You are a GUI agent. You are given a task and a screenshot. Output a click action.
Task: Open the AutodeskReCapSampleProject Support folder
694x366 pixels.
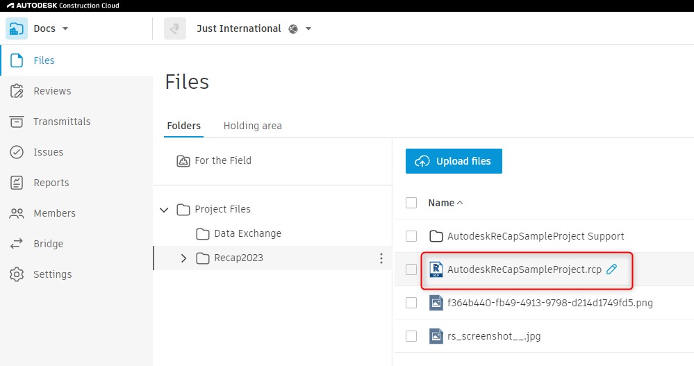[536, 236]
